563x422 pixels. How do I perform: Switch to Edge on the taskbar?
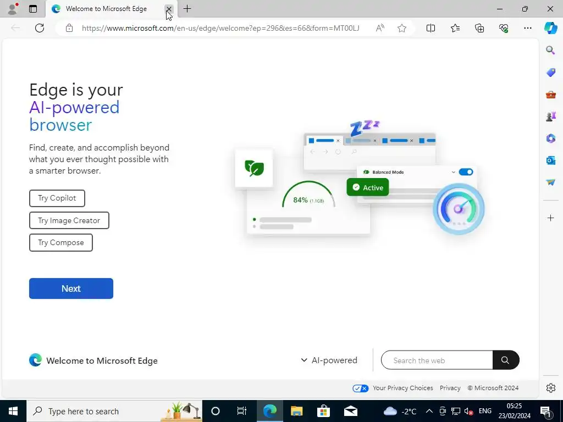coord(269,411)
